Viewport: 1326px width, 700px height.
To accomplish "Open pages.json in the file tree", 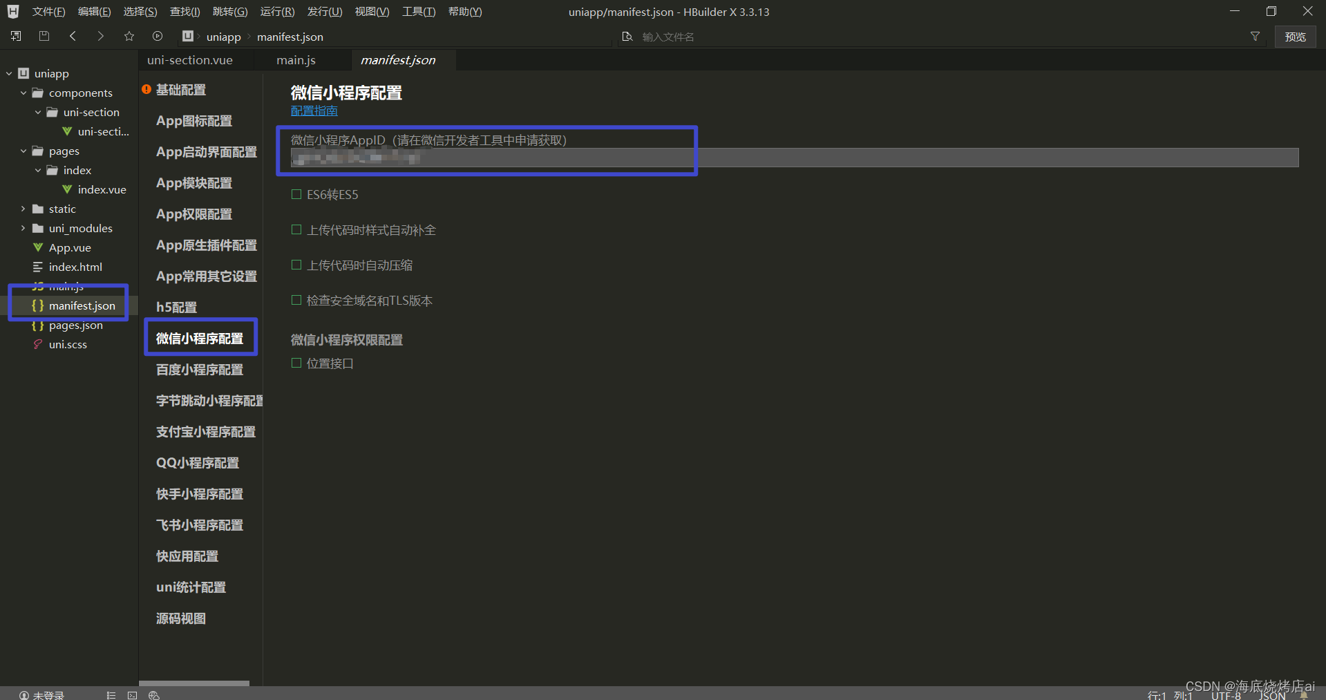I will [x=76, y=325].
